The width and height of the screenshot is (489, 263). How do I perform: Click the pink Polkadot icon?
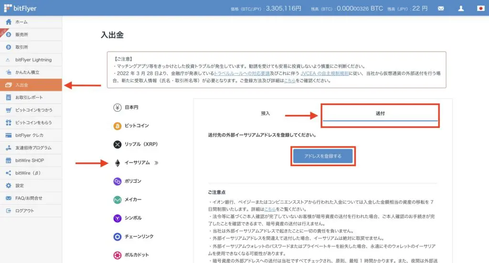tap(117, 255)
